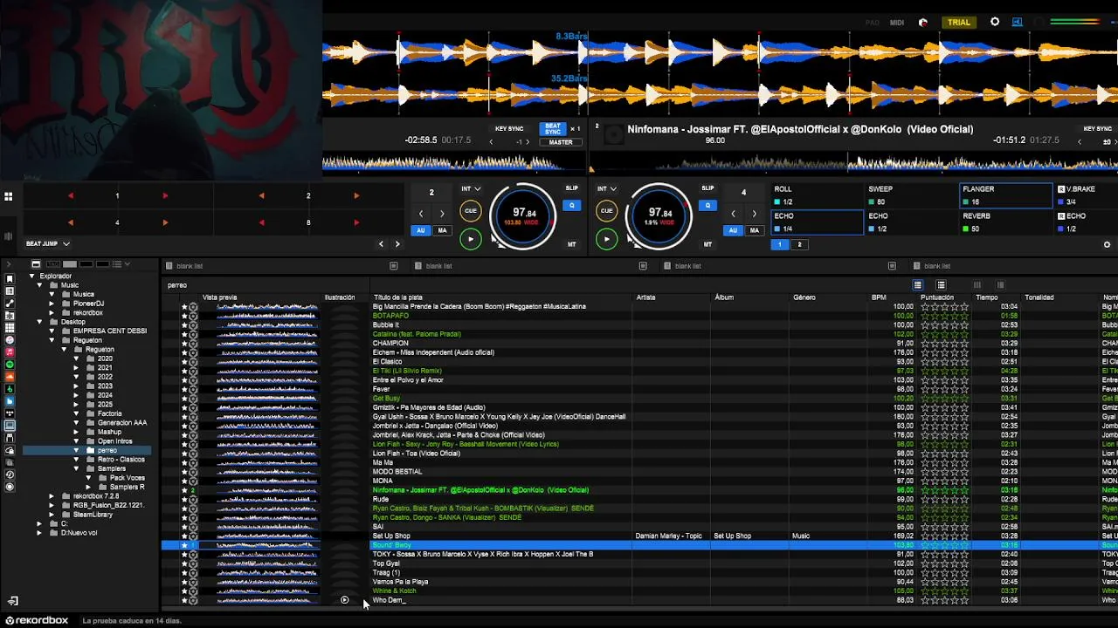Switch to the list view icon above BPM column

coord(918,285)
